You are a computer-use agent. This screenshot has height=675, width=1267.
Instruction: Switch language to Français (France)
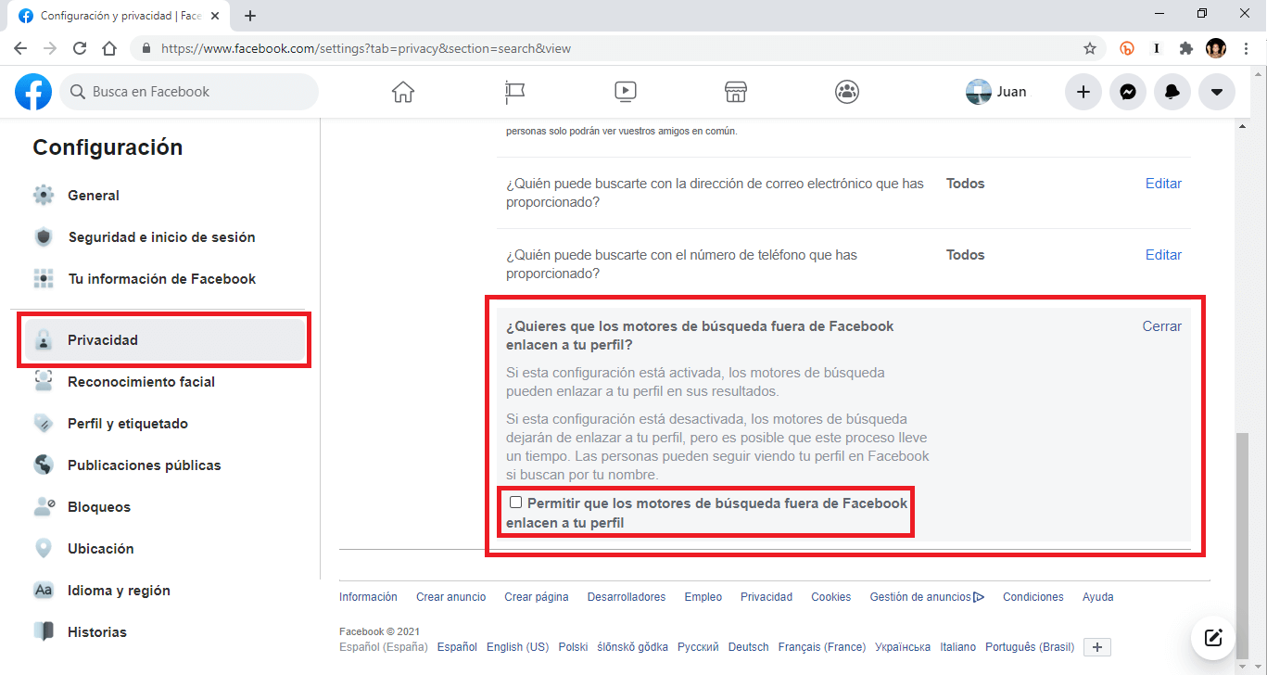822,647
